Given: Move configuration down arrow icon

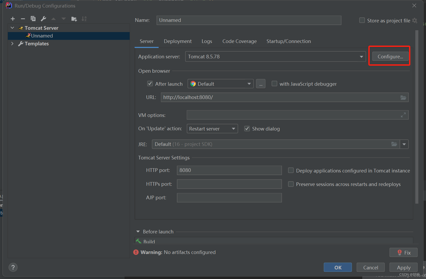Looking at the screenshot, I should 64,19.
